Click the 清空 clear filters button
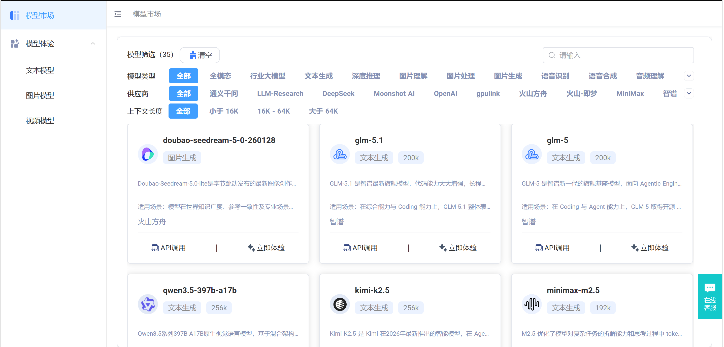This screenshot has width=724, height=347. click(200, 55)
